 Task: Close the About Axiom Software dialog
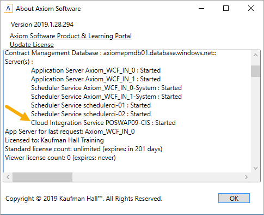(251, 8)
